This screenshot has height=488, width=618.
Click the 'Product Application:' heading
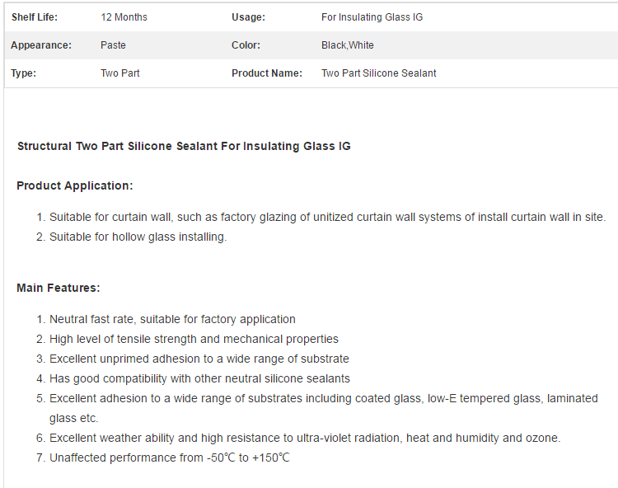[75, 185]
